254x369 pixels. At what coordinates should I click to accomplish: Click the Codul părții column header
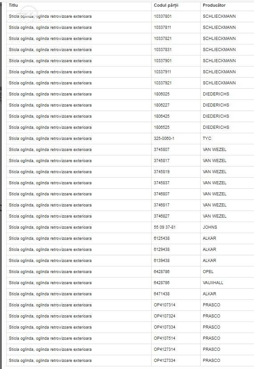click(166, 5)
